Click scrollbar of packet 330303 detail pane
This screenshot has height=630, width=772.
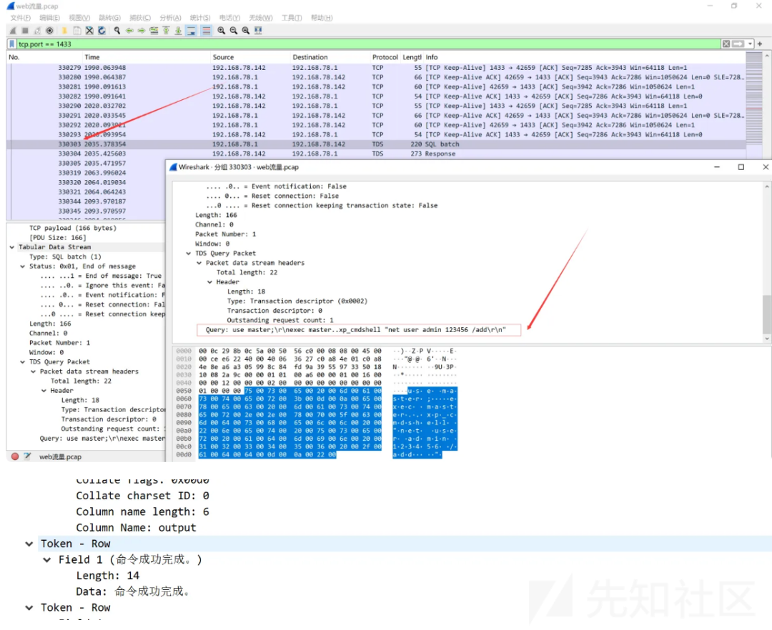pos(766,263)
